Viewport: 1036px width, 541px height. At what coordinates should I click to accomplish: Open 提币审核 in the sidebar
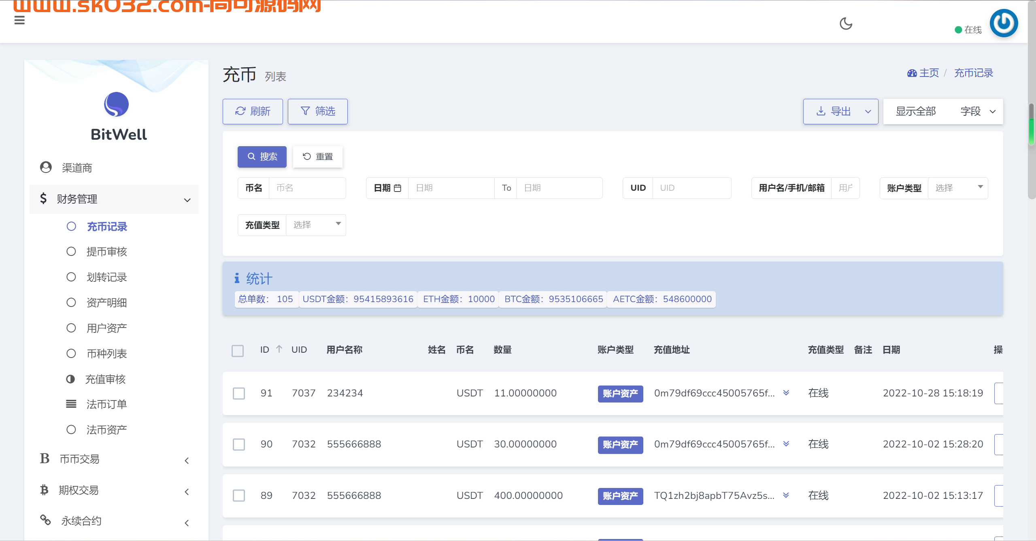(107, 251)
